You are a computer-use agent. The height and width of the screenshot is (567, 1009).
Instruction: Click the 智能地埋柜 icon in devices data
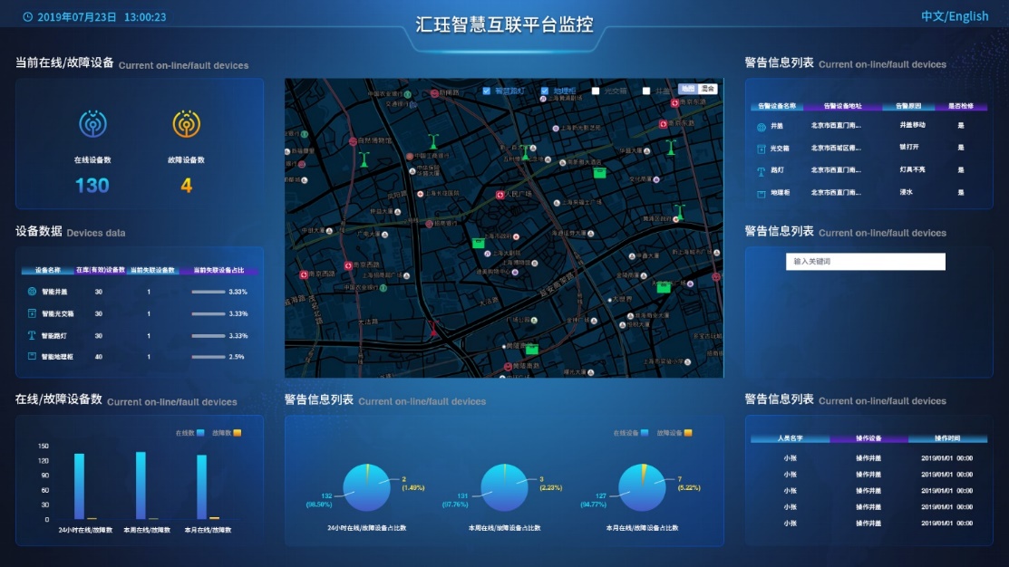click(32, 357)
